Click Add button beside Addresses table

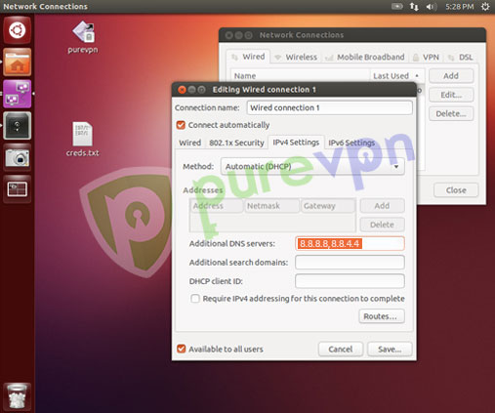tap(382, 206)
